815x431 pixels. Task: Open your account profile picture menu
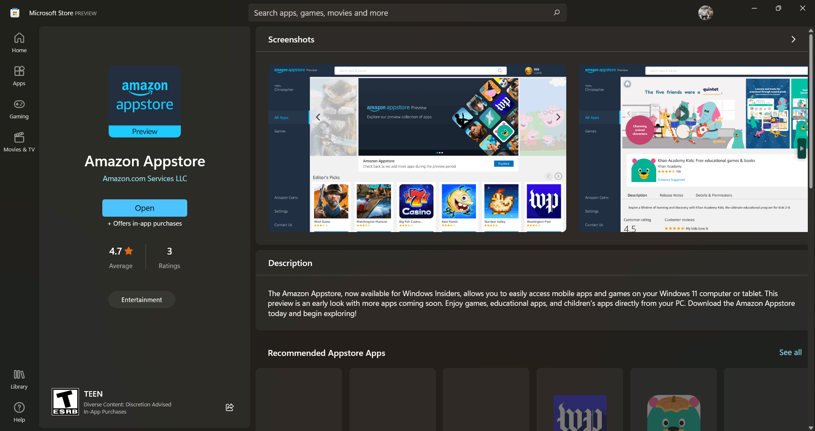tap(705, 13)
